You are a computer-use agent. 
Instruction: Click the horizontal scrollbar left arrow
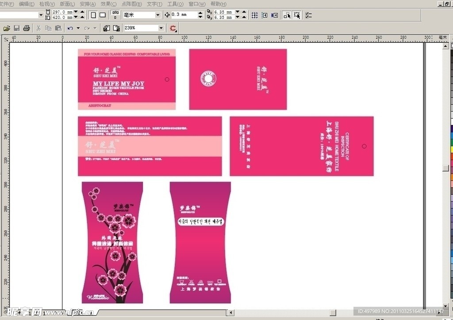230,312
